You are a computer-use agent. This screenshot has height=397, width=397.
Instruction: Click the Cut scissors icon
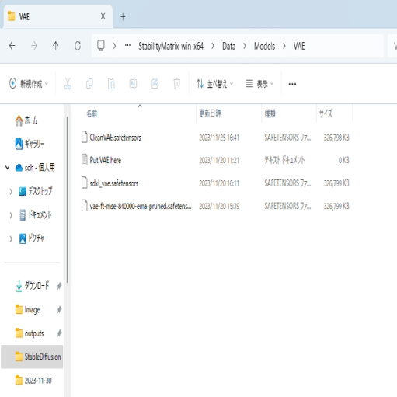click(68, 84)
